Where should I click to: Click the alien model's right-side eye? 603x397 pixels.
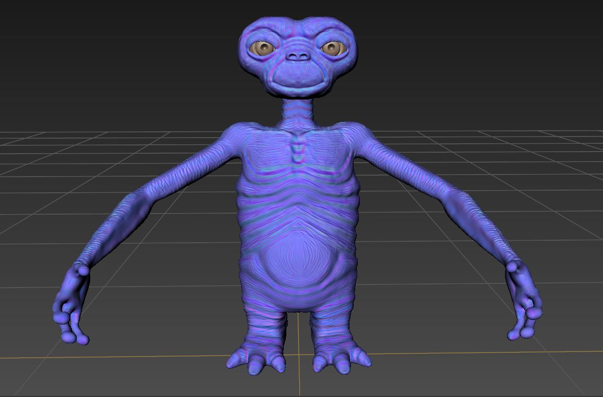(x=332, y=48)
